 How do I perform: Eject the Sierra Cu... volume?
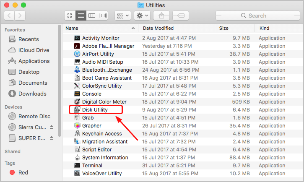[x=52, y=127]
